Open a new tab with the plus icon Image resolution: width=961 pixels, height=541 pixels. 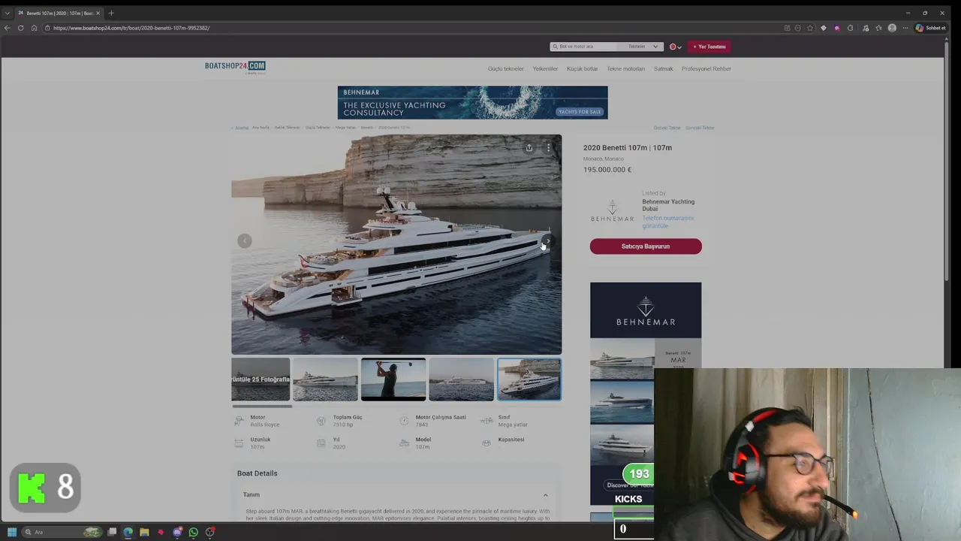click(111, 13)
